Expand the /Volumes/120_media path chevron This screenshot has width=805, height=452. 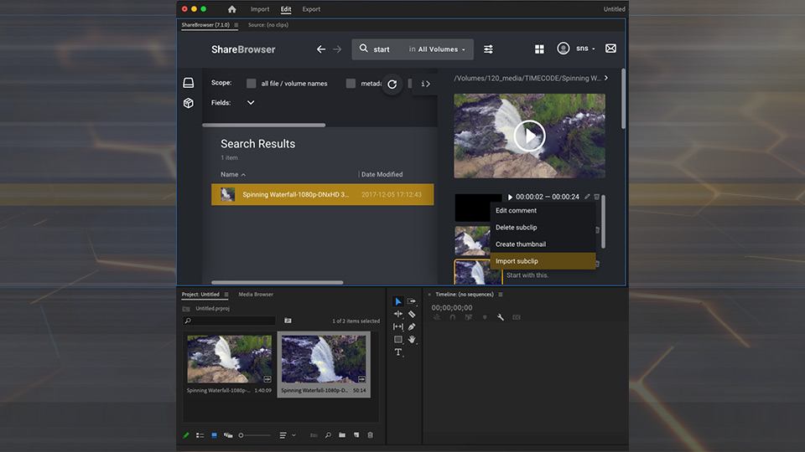pos(606,78)
